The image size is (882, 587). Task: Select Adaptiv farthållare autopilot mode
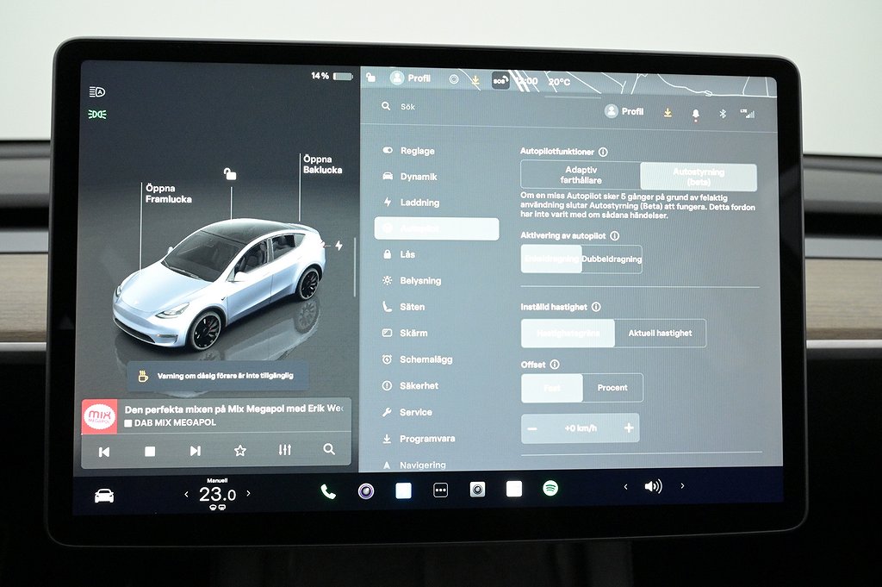581,176
